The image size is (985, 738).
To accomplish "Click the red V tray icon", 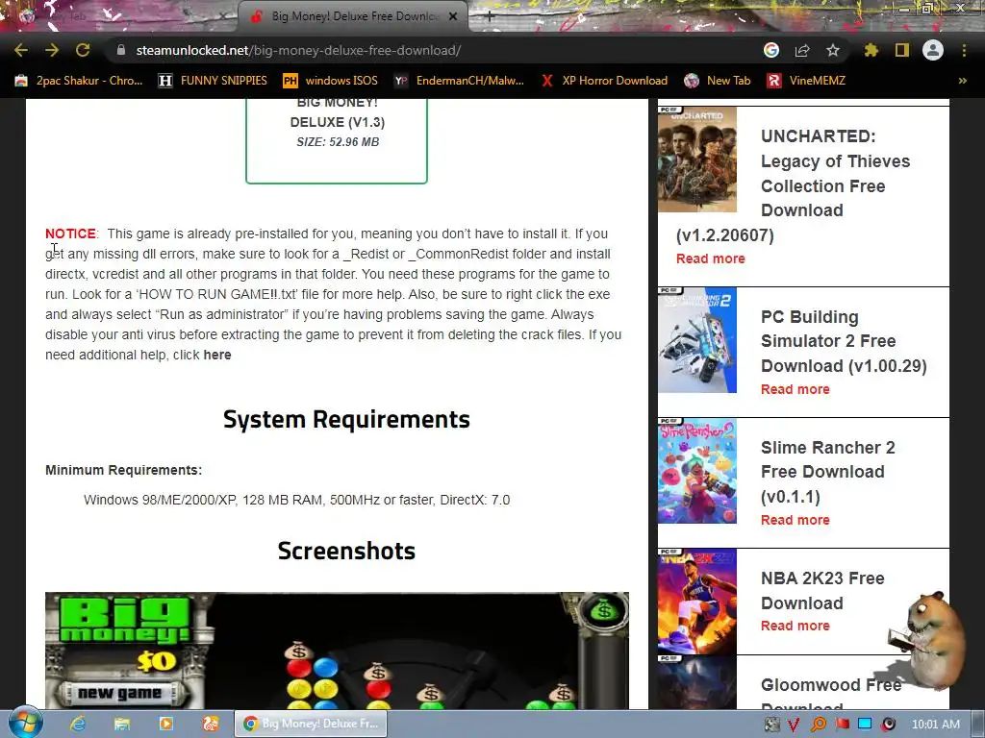I will [x=794, y=725].
